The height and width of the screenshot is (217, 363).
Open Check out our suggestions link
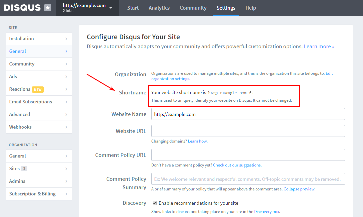point(237,165)
